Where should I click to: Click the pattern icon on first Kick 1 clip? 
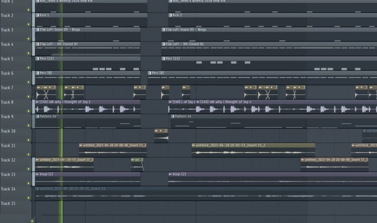point(37,15)
